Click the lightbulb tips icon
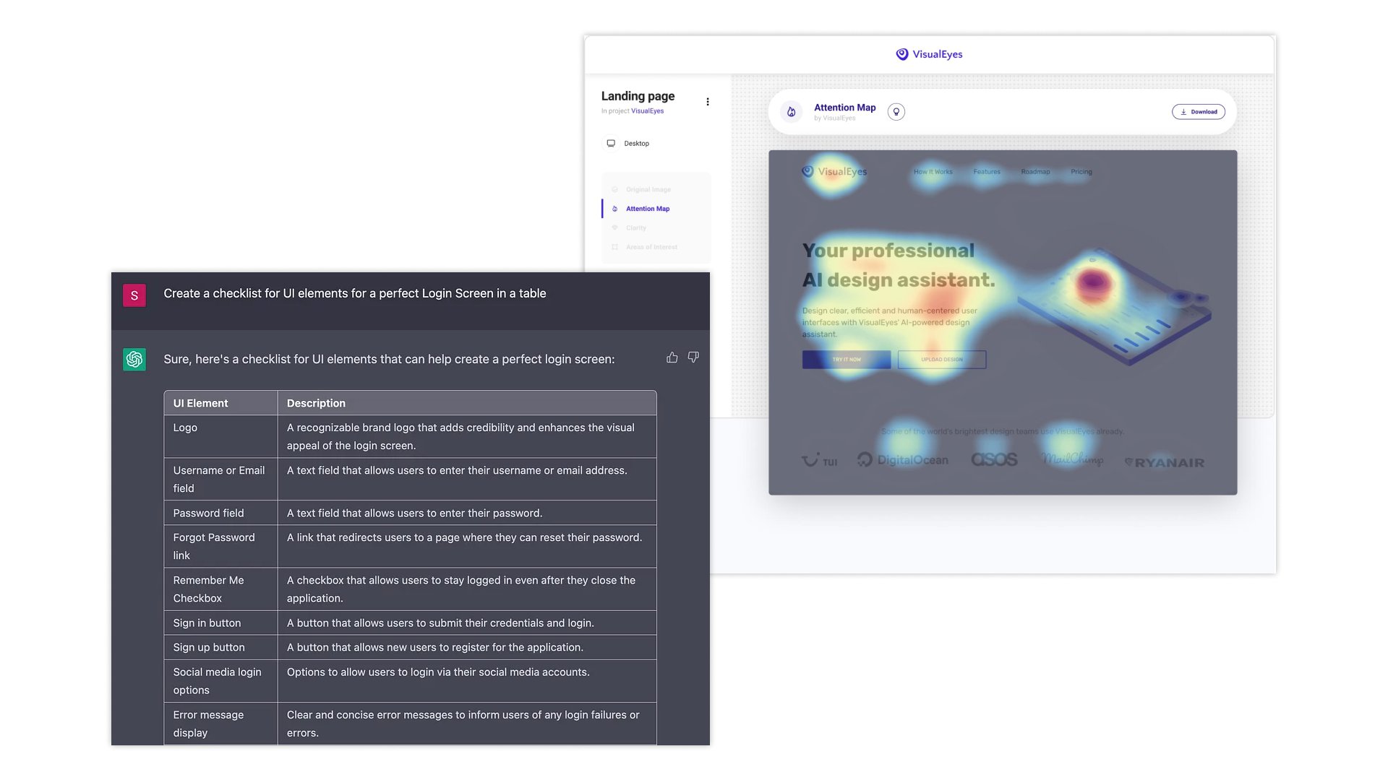The height and width of the screenshot is (780, 1388). 896,112
